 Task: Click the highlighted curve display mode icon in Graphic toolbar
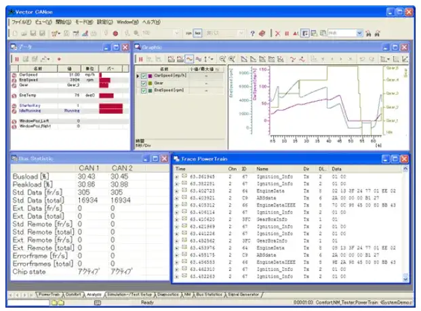[x=189, y=59]
